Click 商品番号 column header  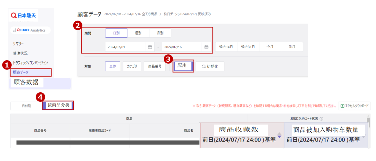pyautogui.click(x=40, y=131)
